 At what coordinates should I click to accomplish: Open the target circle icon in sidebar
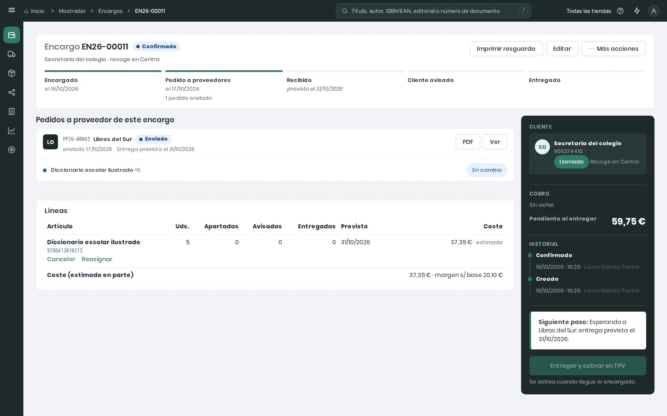12,150
